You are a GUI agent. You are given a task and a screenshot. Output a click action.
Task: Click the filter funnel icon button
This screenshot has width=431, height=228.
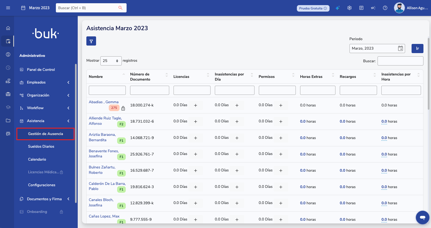pos(91,41)
